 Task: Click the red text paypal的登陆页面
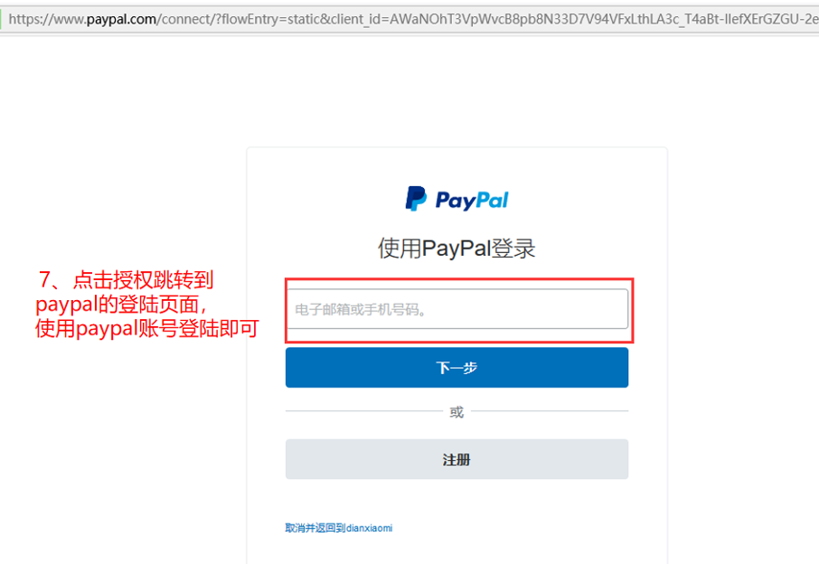121,305
